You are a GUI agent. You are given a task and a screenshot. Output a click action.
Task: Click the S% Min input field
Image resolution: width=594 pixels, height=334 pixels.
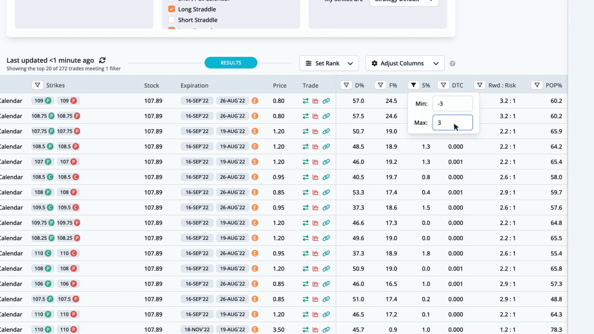click(453, 103)
